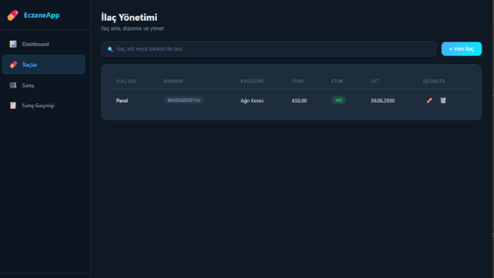This screenshot has width=494, height=278.
Task: Click the EczaneApp brand title
Action: [x=42, y=15]
